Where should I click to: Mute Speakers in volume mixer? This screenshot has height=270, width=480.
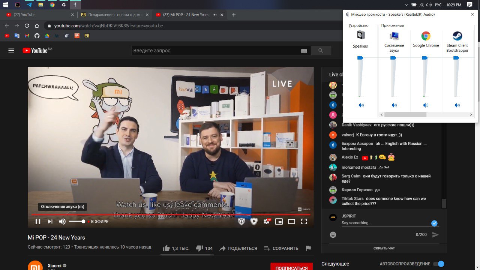361,105
